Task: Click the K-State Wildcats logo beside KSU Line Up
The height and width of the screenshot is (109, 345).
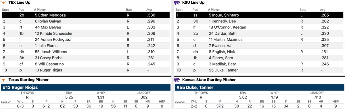Action: 177,3
